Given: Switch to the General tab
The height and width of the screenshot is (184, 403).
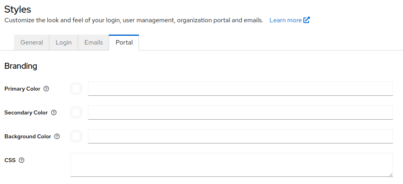Looking at the screenshot, I should coord(31,43).
